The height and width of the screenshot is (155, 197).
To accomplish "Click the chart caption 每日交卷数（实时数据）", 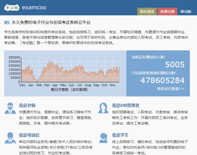I will click(x=70, y=90).
